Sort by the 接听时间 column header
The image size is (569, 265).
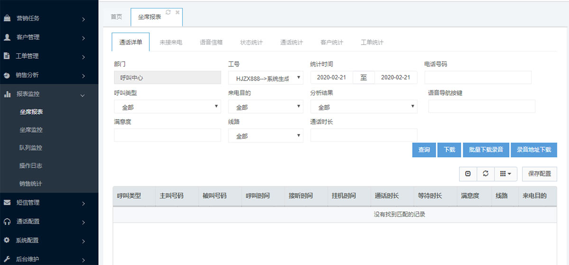[306, 196]
